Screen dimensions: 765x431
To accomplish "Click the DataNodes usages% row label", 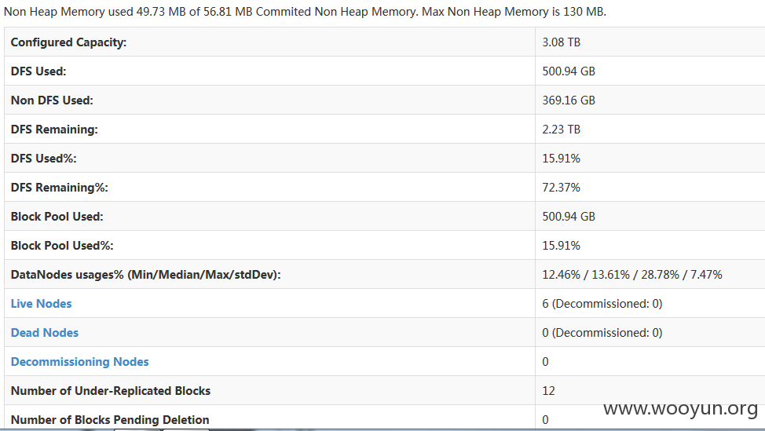I will point(146,275).
